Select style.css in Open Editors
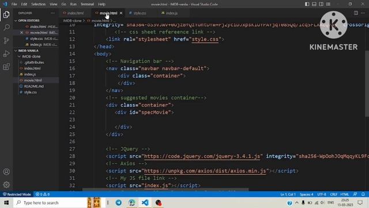Screen dimensions: 369x208 [36, 39]
